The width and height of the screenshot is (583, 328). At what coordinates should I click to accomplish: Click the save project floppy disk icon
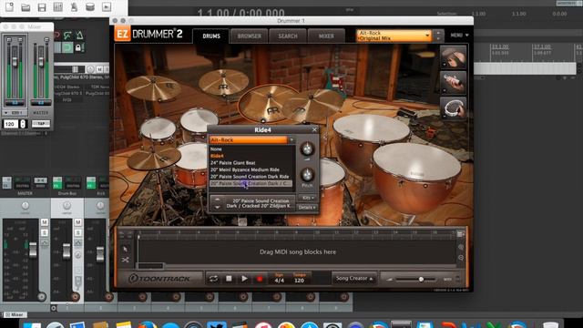(42, 6)
